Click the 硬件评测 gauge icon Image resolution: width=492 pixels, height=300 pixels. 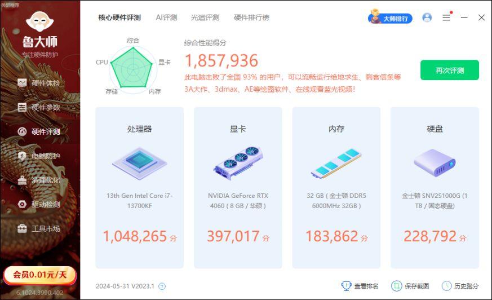click(22, 131)
